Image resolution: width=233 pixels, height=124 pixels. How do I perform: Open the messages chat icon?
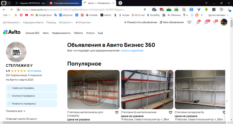206,22
